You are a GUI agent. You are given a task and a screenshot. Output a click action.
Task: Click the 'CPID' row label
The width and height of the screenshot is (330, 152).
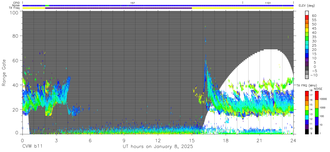16,3
